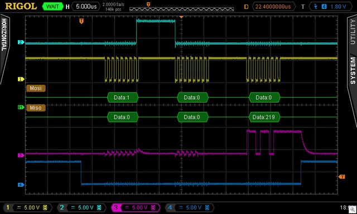Click the Miso decode label
Screen dimensions: 357x214
click(36, 108)
